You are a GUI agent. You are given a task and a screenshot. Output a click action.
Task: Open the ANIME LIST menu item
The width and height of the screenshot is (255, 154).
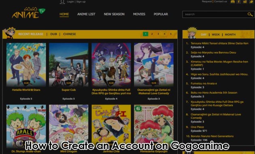pos(86,14)
